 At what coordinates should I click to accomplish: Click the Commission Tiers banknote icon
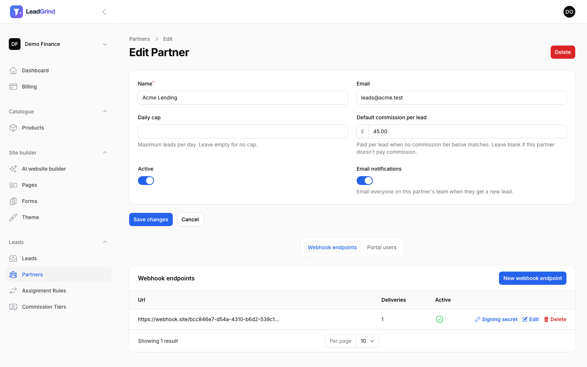[13, 307]
